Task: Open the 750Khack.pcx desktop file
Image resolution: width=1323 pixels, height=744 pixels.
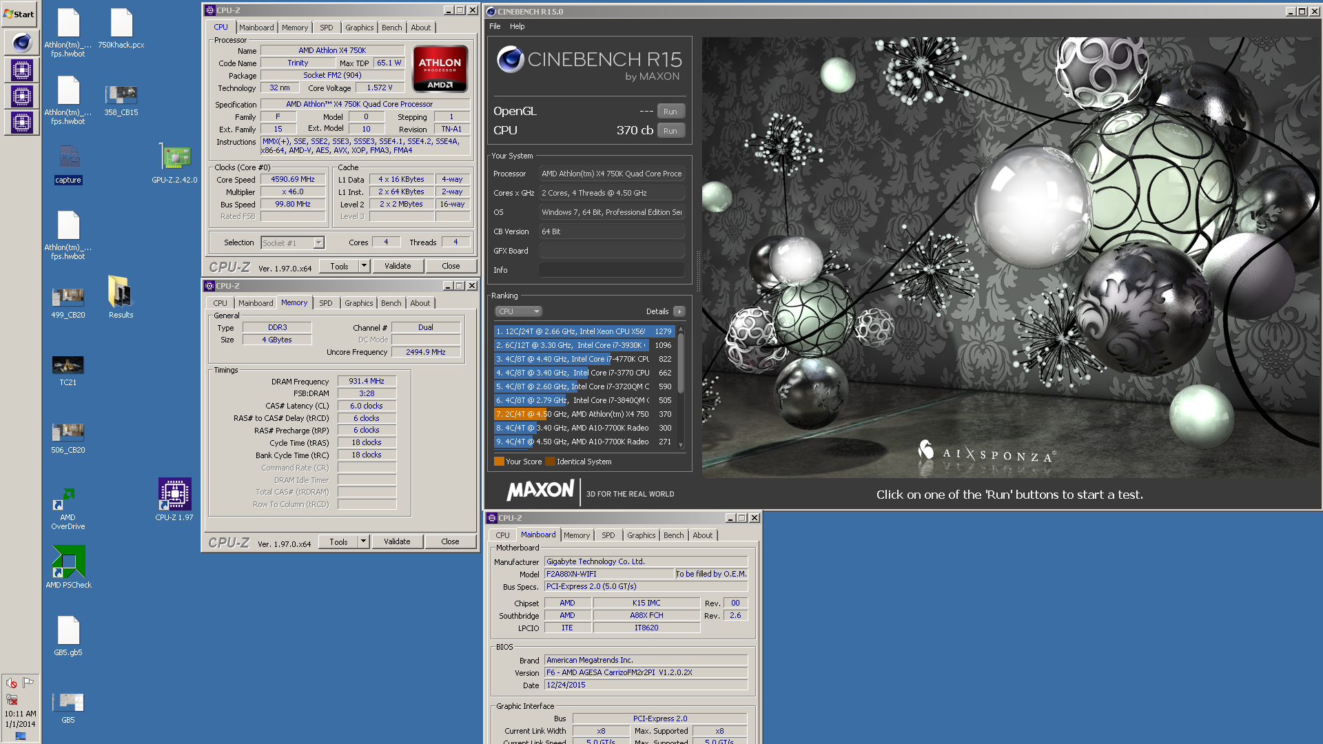Action: coord(121,29)
